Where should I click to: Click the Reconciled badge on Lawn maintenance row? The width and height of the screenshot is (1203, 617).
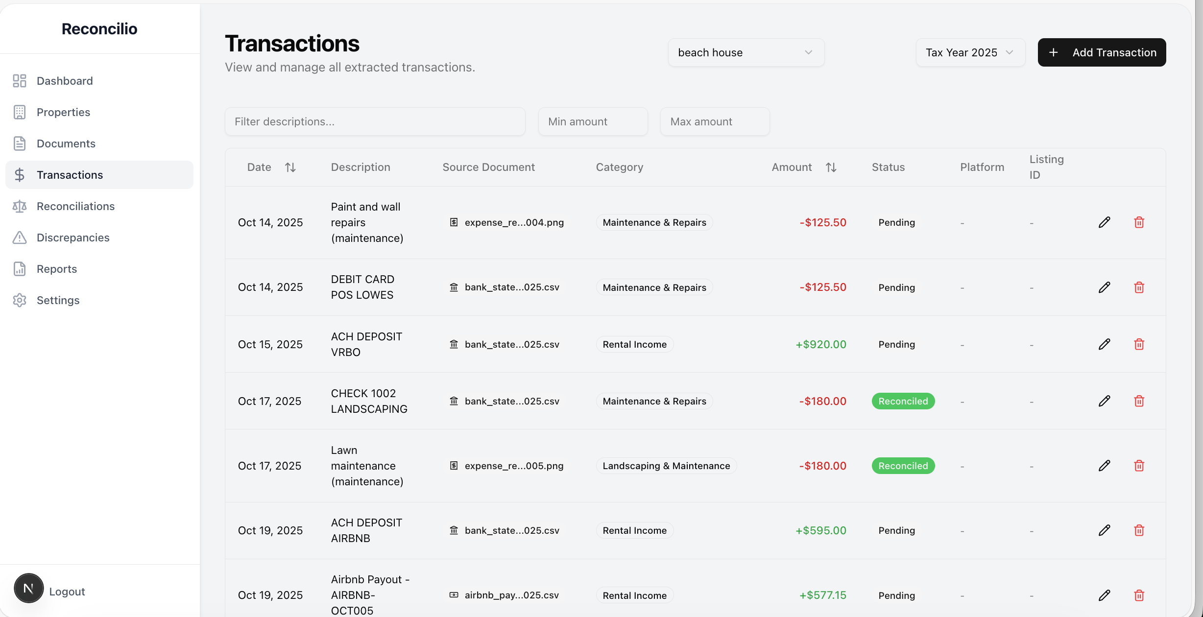903,466
